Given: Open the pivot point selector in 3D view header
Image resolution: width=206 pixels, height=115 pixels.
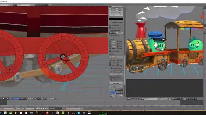Looking at the screenshot, I should click(8, 99).
